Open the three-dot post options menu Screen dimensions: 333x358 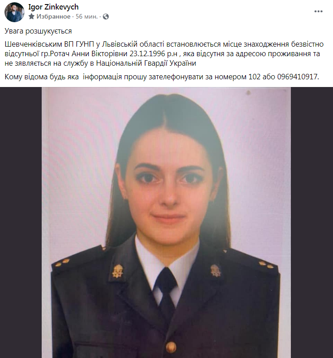319,11
